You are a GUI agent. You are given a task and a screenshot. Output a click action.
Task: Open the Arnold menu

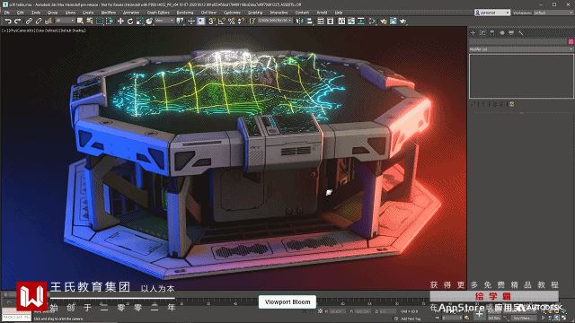point(322,13)
